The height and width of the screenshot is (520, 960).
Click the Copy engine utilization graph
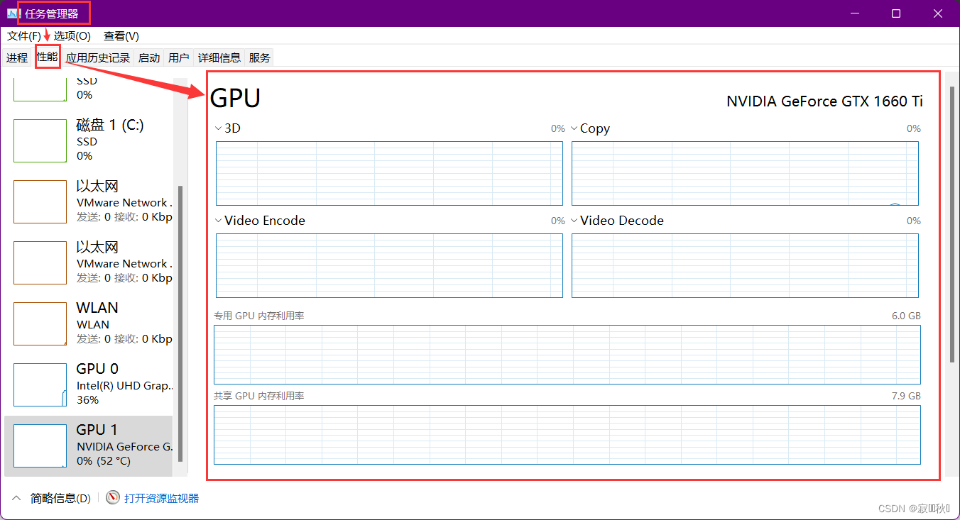point(745,173)
